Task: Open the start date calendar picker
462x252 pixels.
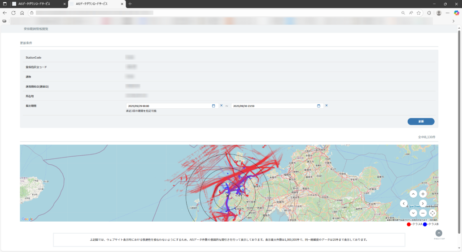Action: pos(214,106)
